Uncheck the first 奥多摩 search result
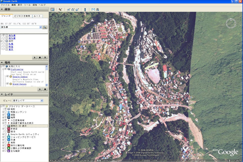The image size is (243, 162). pyautogui.click(x=4, y=35)
